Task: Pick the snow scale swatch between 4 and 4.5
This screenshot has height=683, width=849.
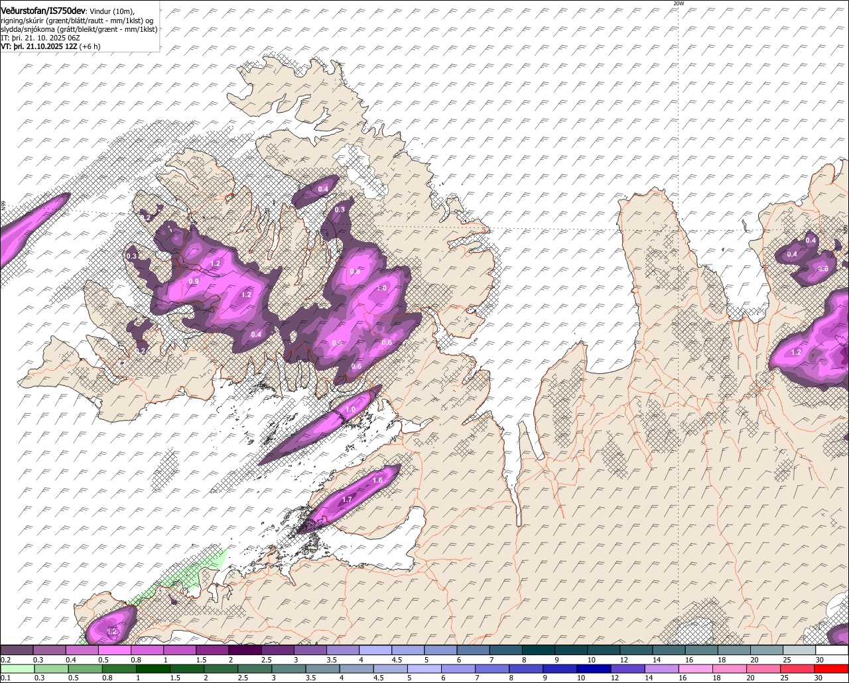Action: point(375,650)
